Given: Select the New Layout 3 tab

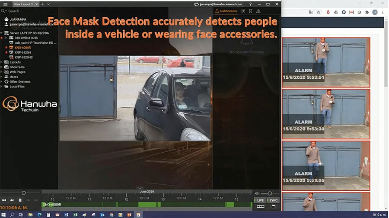Looking at the screenshot, I should point(23,4).
